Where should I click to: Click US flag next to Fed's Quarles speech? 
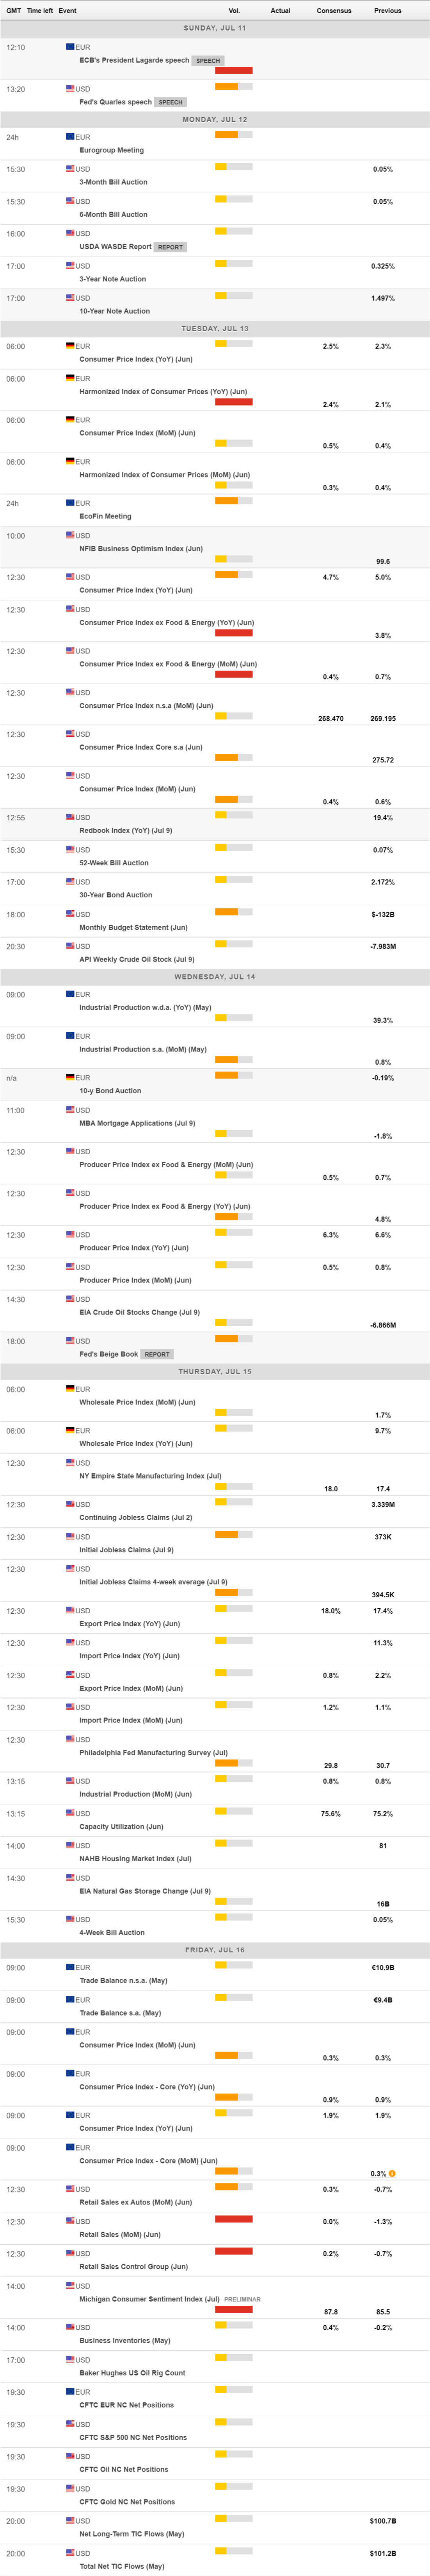pyautogui.click(x=70, y=89)
